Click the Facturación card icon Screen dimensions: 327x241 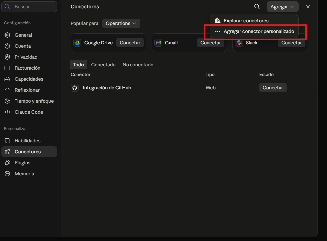click(7, 68)
